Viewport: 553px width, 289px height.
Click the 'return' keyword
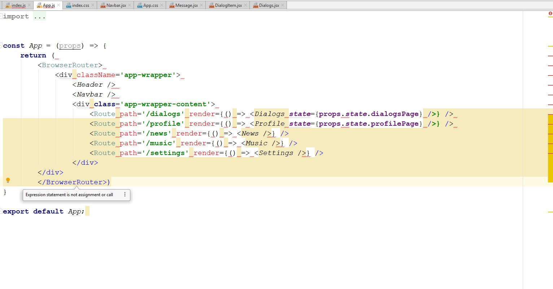coord(33,56)
